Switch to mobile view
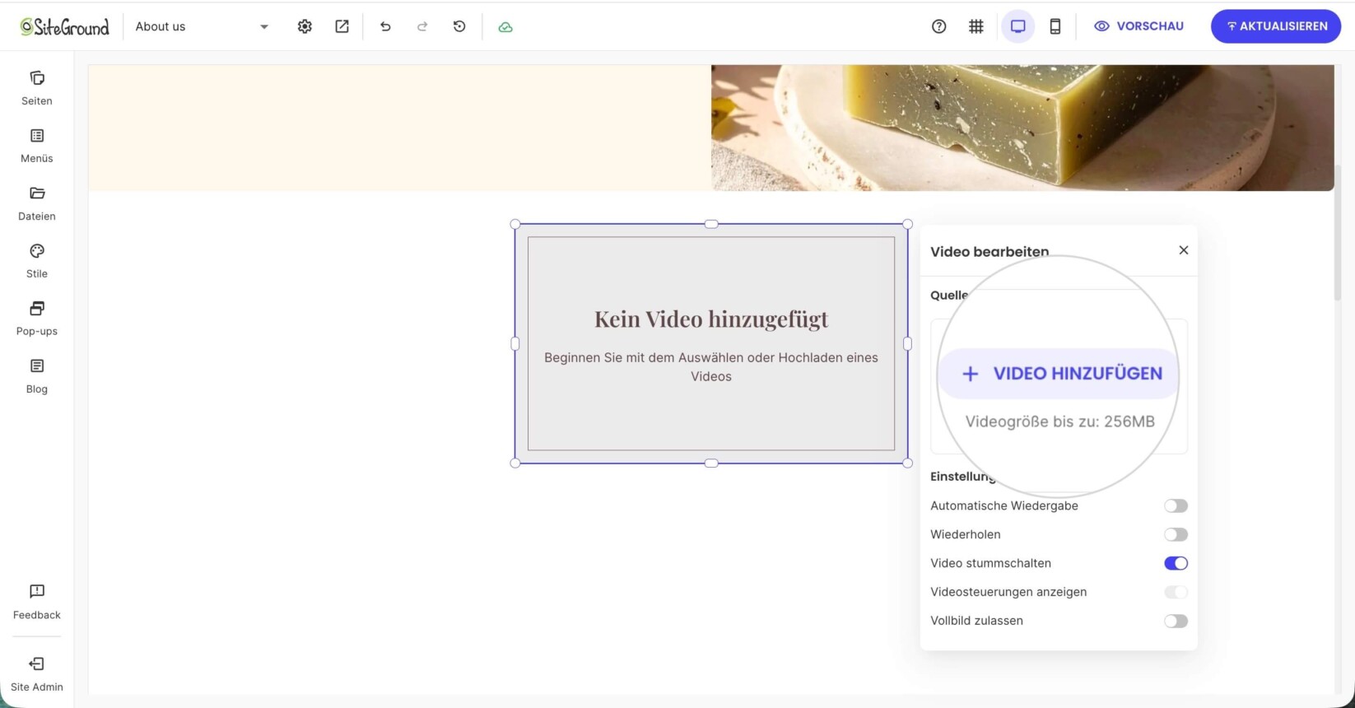This screenshot has width=1355, height=708. (x=1055, y=26)
